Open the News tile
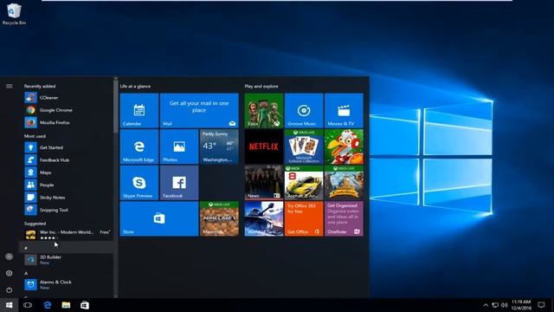Viewport: 554px width, 312px height. (x=264, y=183)
